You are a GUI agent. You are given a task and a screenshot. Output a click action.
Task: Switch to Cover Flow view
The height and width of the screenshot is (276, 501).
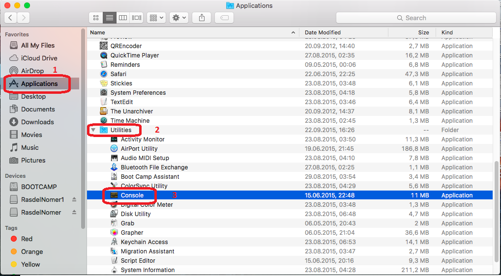tap(136, 18)
